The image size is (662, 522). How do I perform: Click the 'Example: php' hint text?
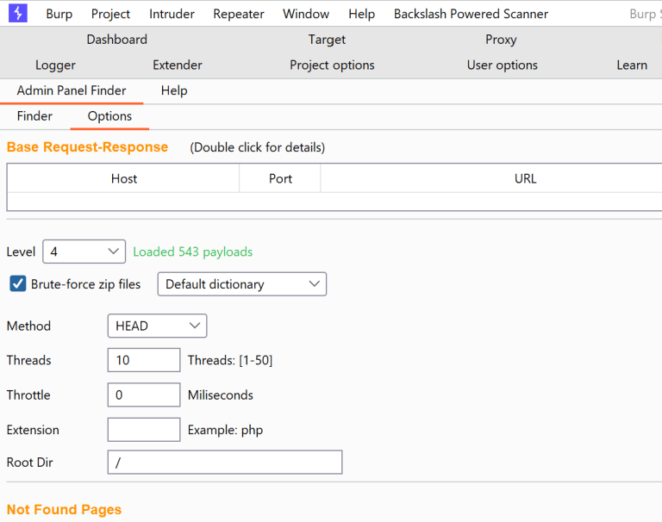click(226, 430)
